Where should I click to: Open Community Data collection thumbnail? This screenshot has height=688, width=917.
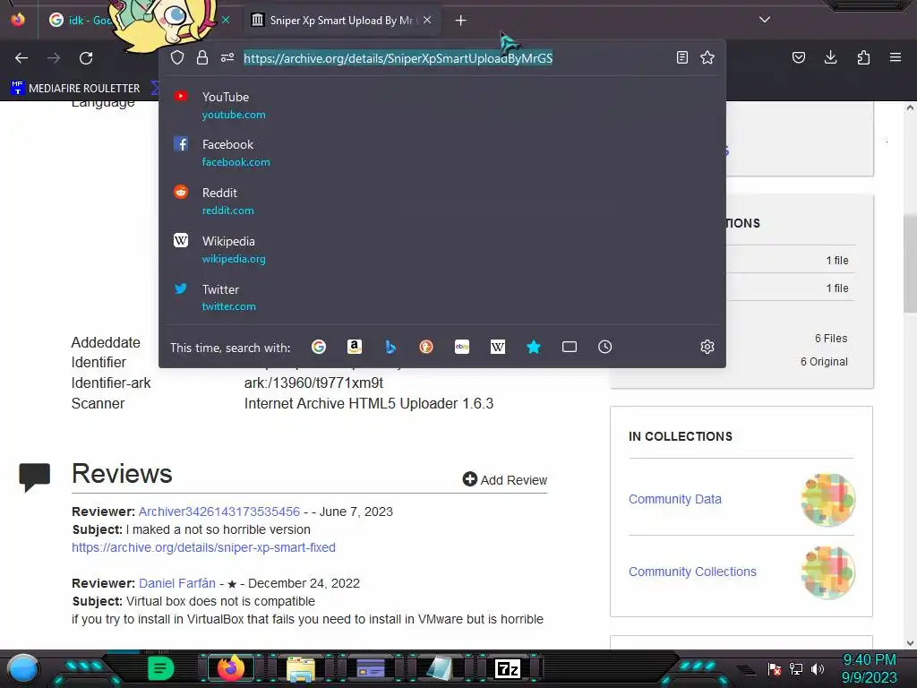(x=828, y=500)
